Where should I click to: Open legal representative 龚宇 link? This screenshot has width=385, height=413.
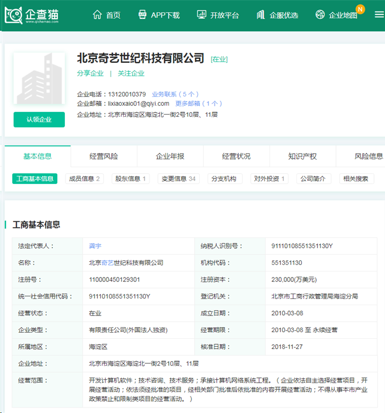95,246
